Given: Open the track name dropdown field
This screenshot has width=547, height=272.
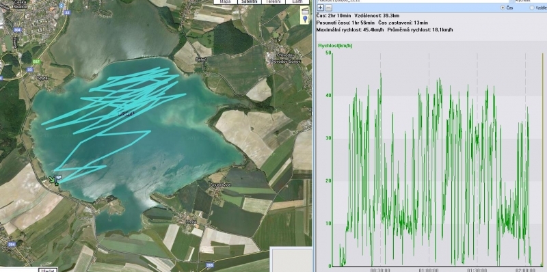Looking at the screenshot, I should pyautogui.click(x=414, y=1).
